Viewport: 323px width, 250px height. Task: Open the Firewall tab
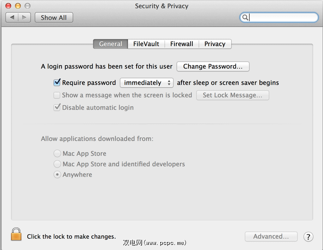[182, 44]
